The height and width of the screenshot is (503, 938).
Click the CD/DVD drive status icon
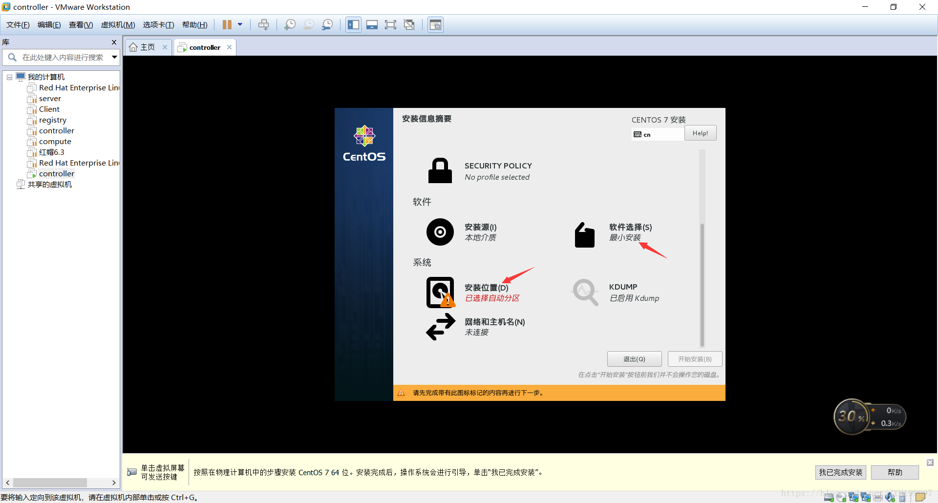coord(841,497)
